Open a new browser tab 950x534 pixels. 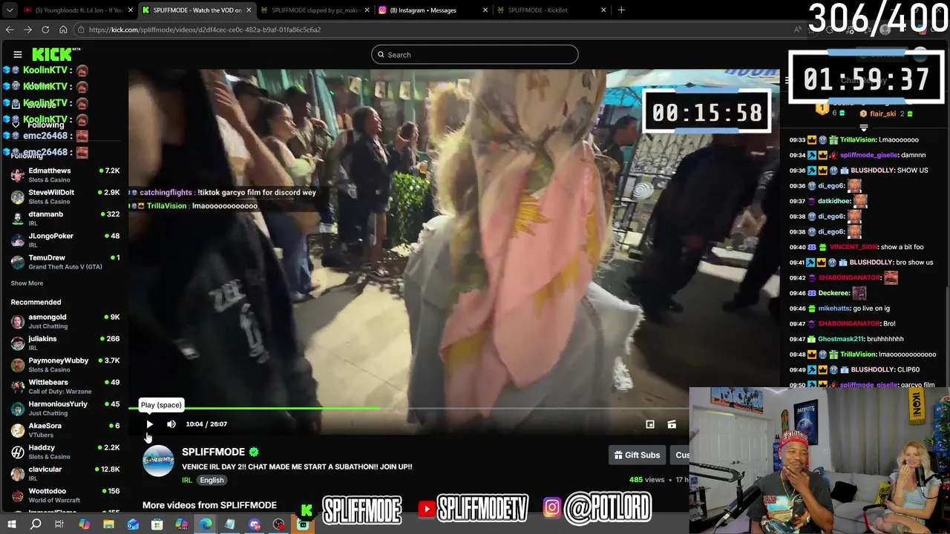(x=621, y=10)
